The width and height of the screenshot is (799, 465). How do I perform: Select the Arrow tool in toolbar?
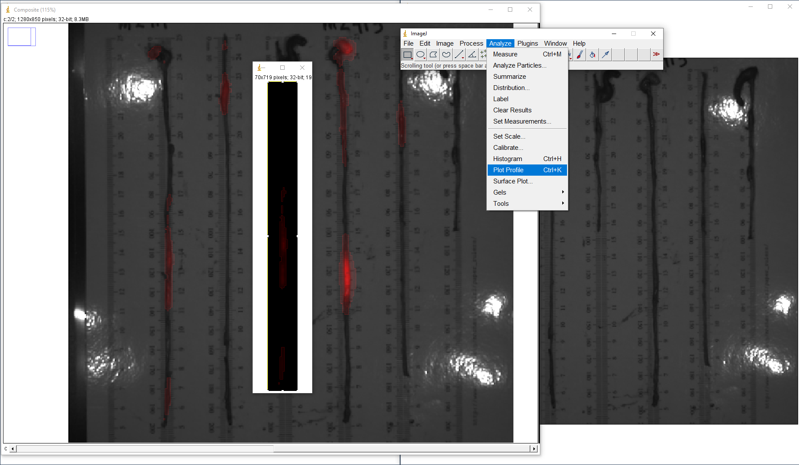coord(605,55)
